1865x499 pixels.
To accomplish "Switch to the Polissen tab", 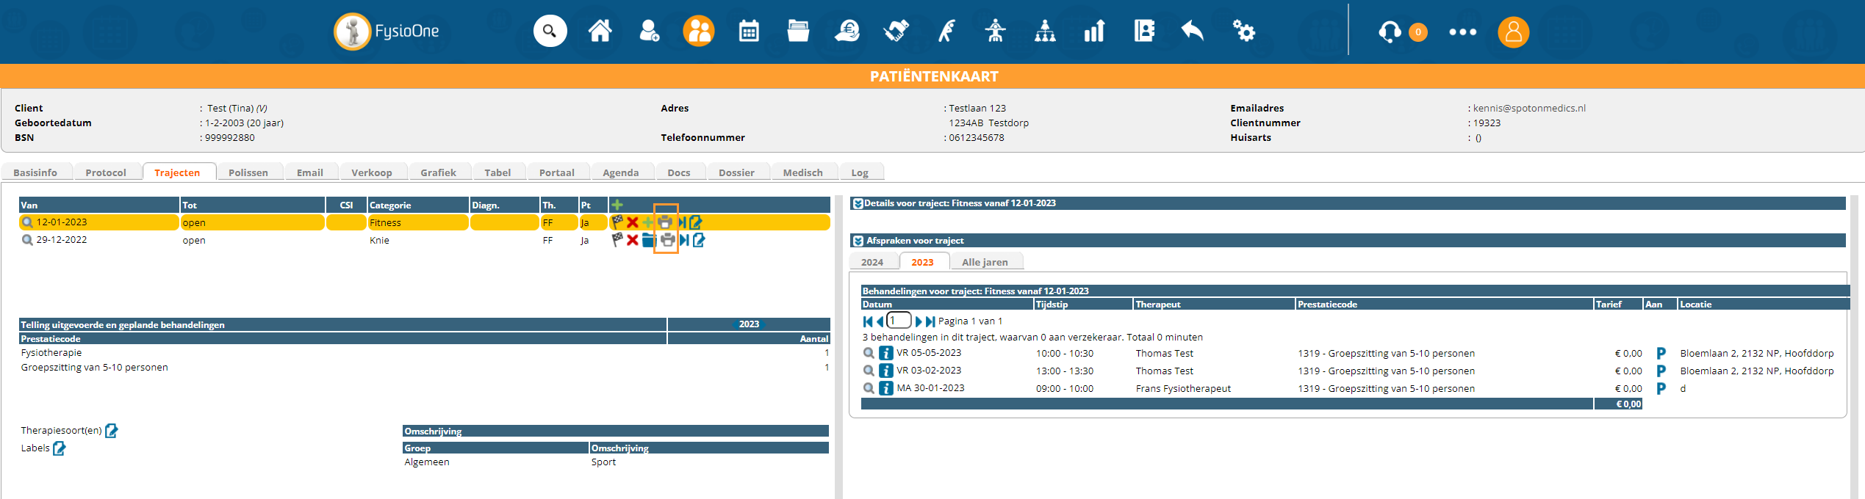I will [x=248, y=172].
